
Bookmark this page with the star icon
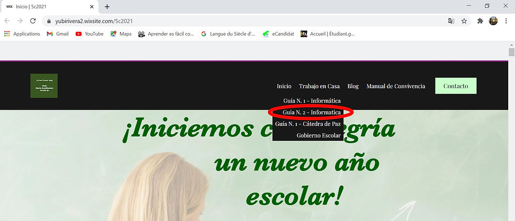pos(463,21)
